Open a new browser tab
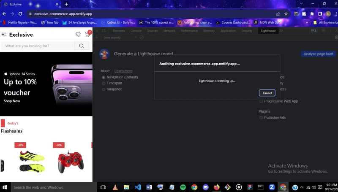Viewport: 338px width, 192px height. (66, 4)
